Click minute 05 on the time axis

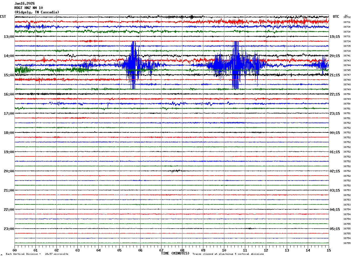(x=119, y=250)
